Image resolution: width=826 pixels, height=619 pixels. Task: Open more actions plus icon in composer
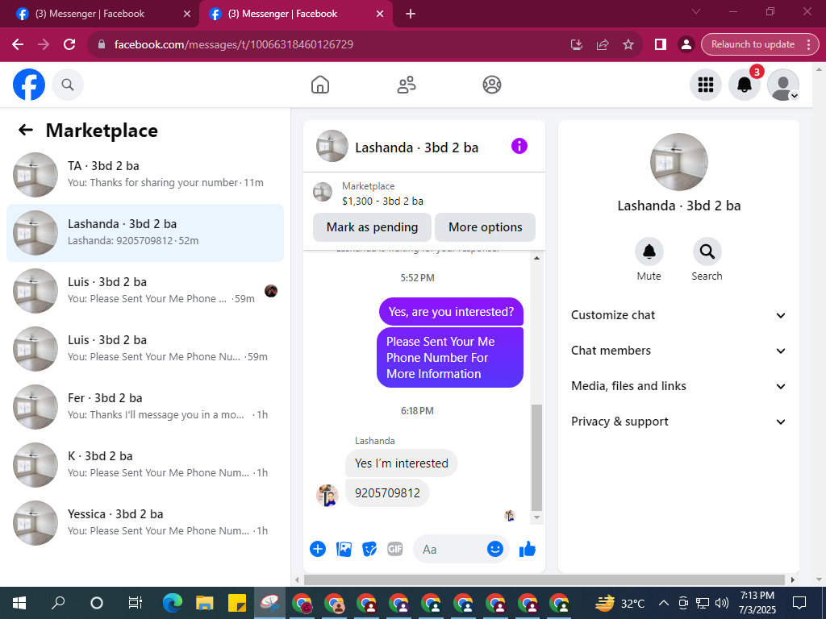pyautogui.click(x=318, y=549)
